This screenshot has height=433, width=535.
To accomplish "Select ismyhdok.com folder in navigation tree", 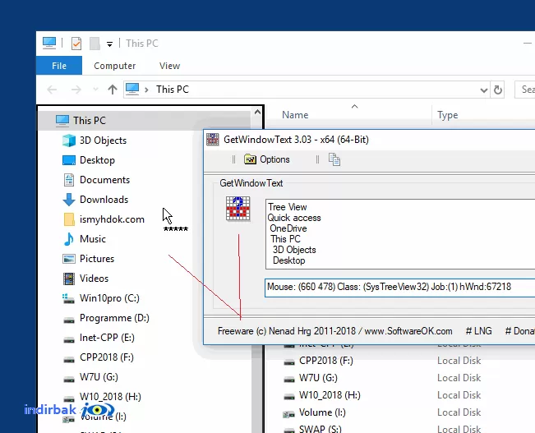I will [112, 219].
